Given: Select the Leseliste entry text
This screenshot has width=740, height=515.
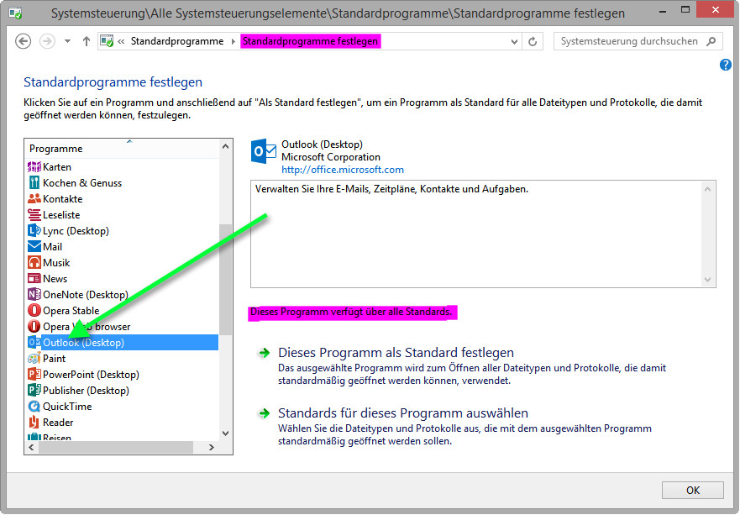Looking at the screenshot, I should (61, 215).
